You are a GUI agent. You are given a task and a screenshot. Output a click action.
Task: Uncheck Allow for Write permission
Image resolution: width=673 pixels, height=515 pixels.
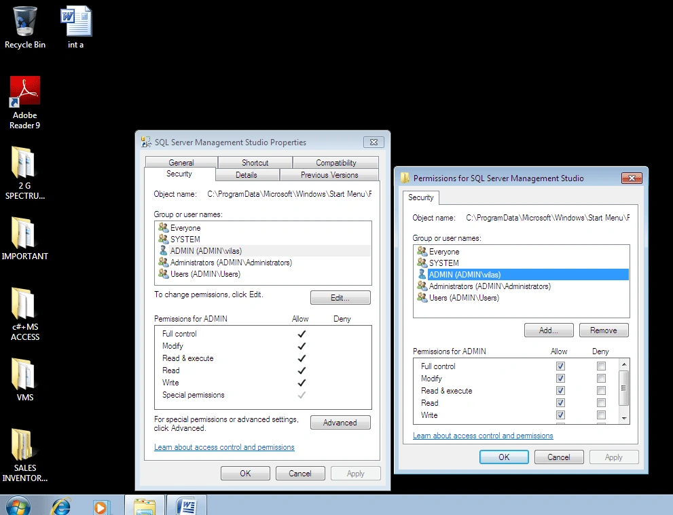tap(560, 415)
